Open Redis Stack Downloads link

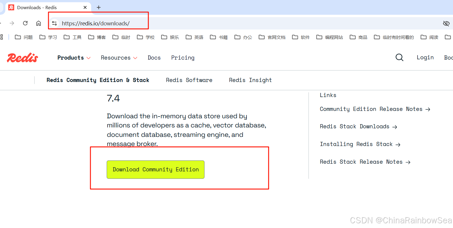click(358, 127)
